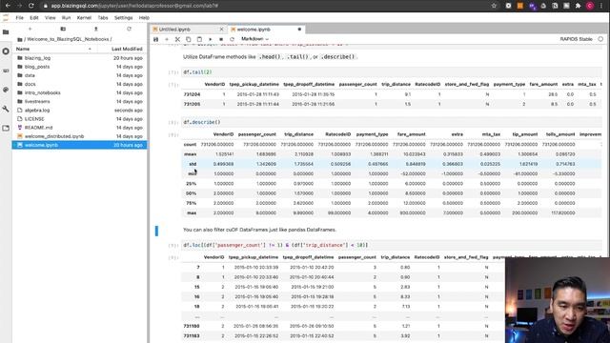Viewport: 610px width, 343px height.
Task: Click the df.loc passenger_count filter cell
Action: 392,246
